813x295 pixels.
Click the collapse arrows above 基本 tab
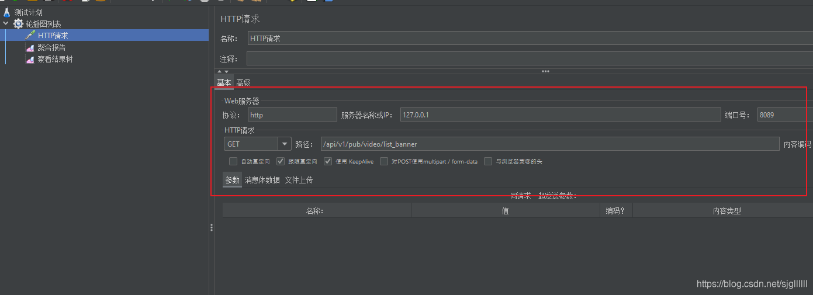(x=223, y=71)
